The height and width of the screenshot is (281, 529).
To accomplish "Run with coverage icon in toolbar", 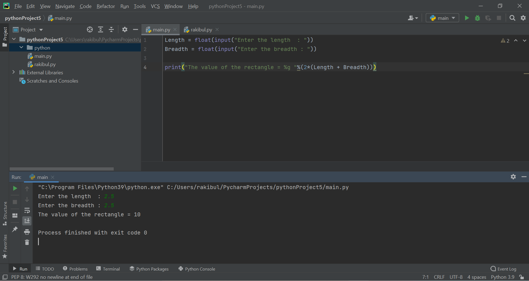I will click(488, 18).
